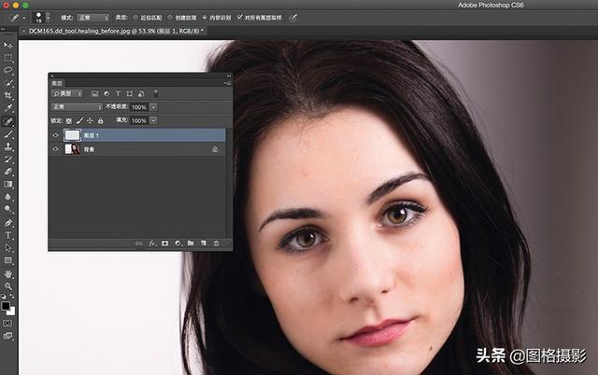Hide the 图层 1 layer eye icon

click(56, 135)
